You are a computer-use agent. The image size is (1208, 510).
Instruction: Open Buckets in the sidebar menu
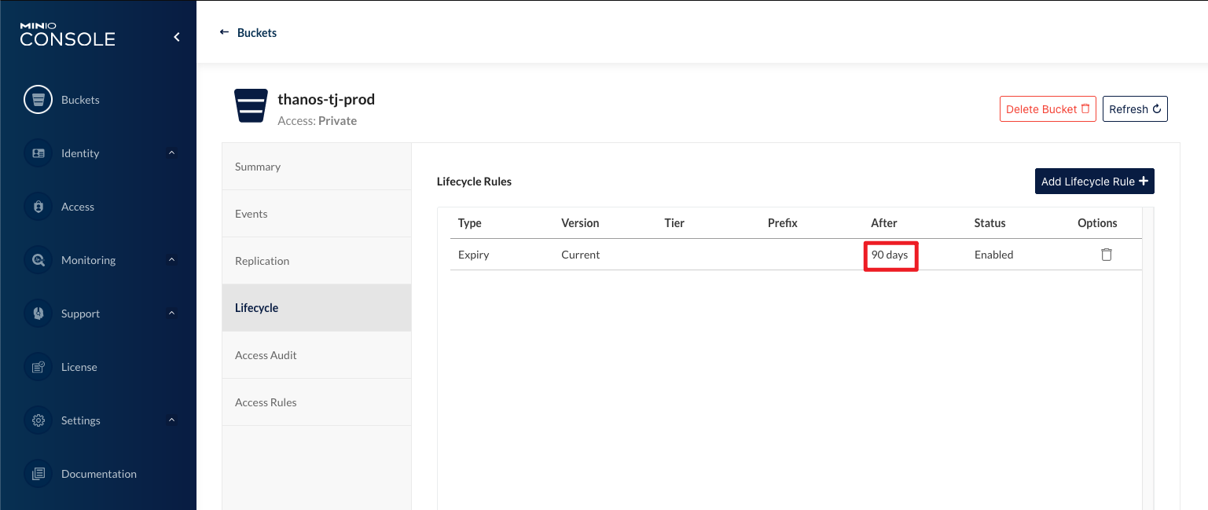[80, 100]
